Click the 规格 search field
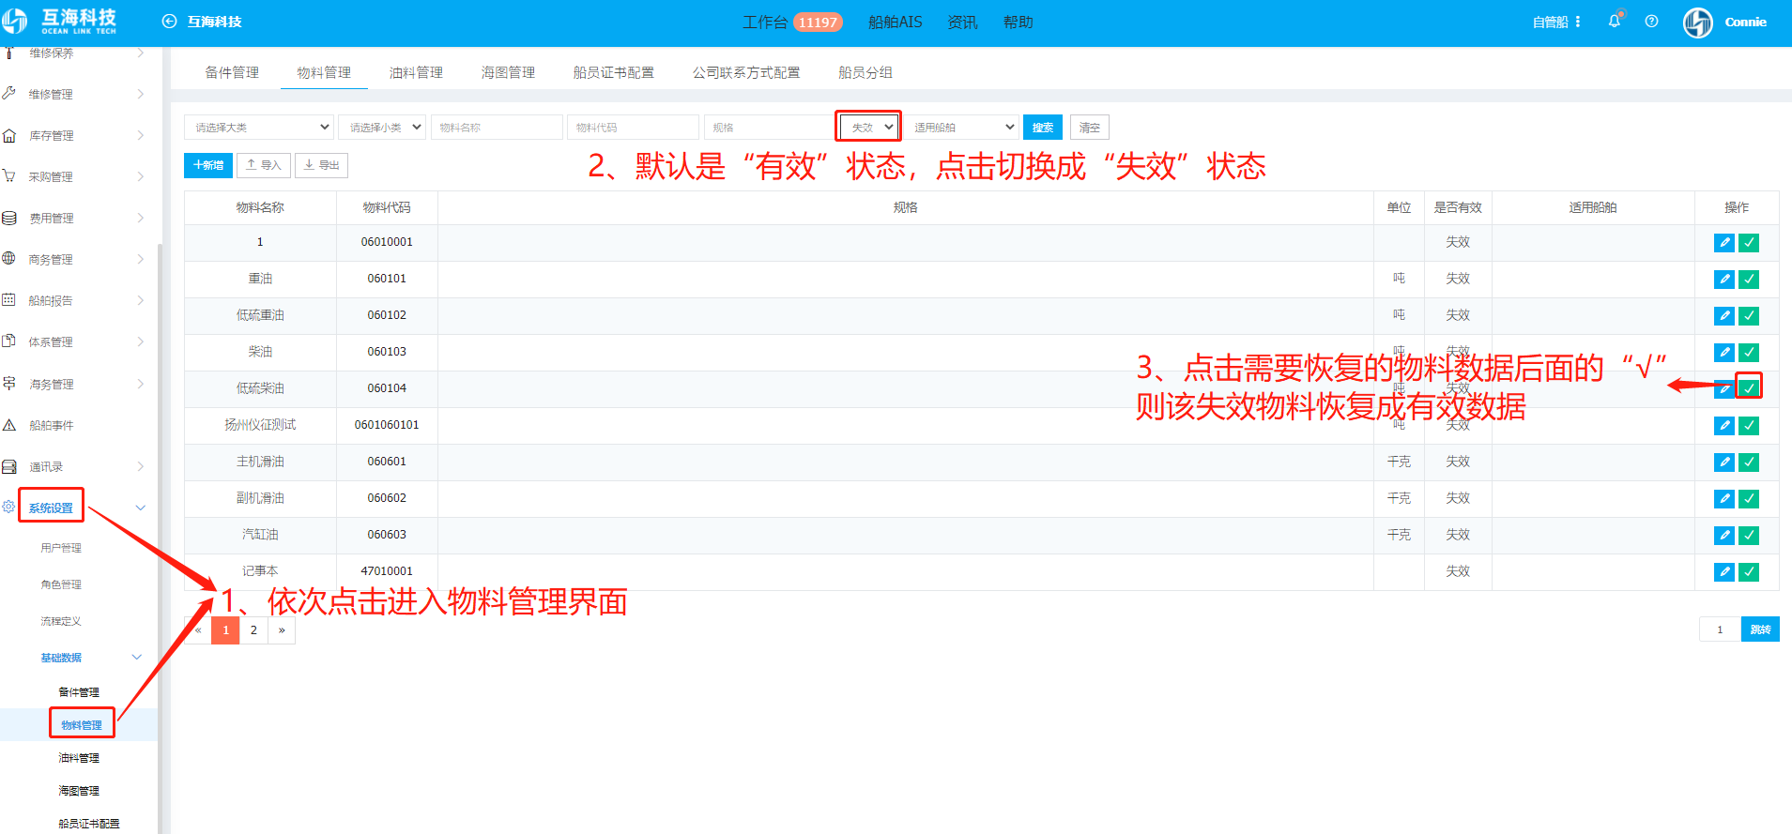This screenshot has width=1792, height=834. click(769, 127)
